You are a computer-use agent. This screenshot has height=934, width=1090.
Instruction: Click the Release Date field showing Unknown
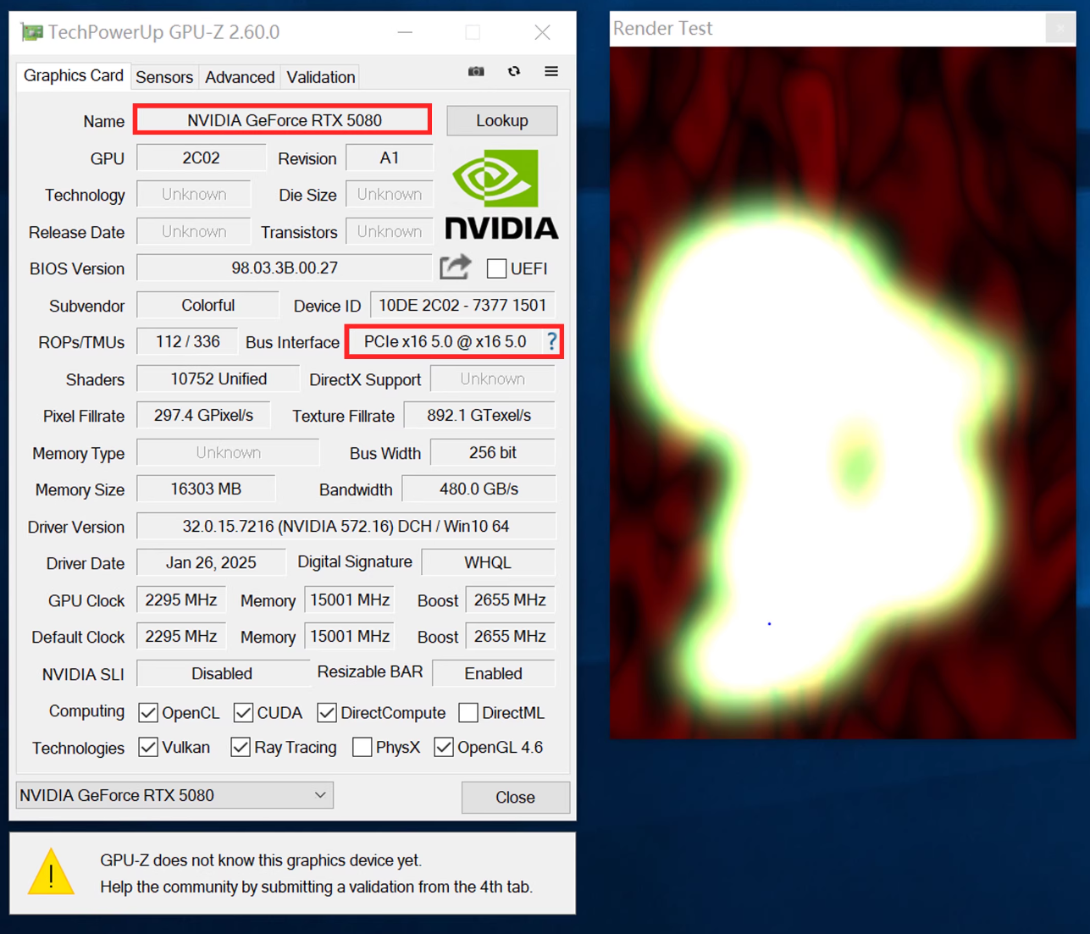[x=194, y=232]
